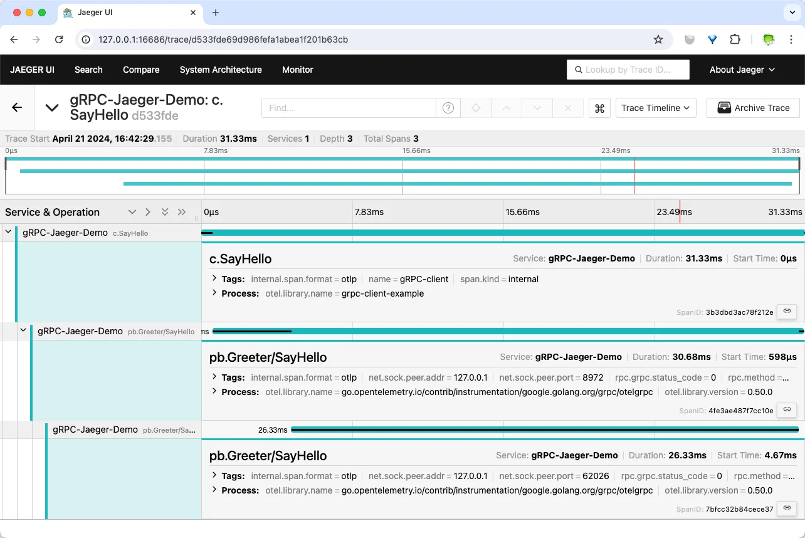
Task: Open the Trace Timeline view dropdown
Action: click(655, 107)
